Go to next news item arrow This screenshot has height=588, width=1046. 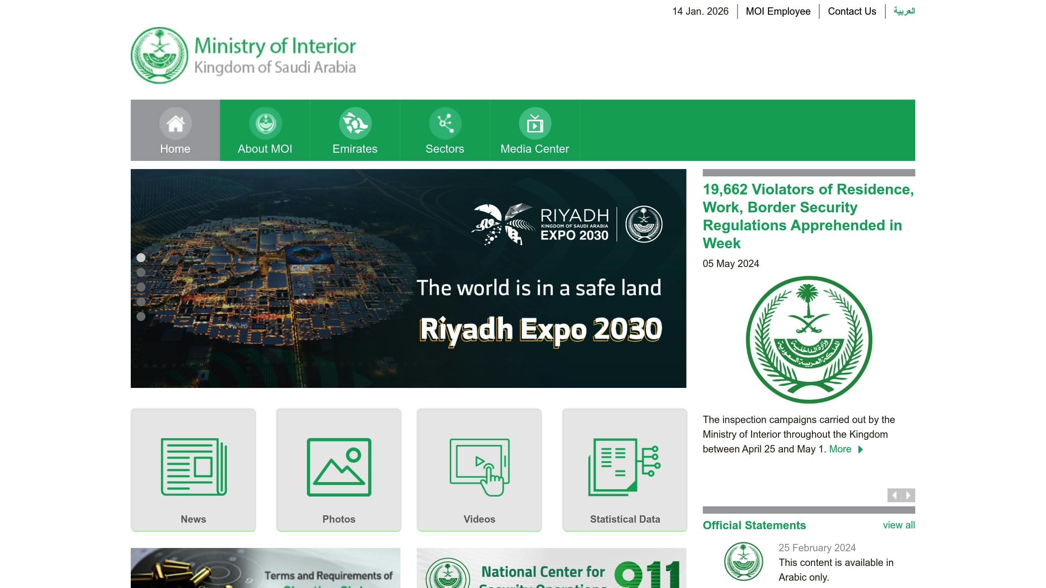click(x=908, y=495)
